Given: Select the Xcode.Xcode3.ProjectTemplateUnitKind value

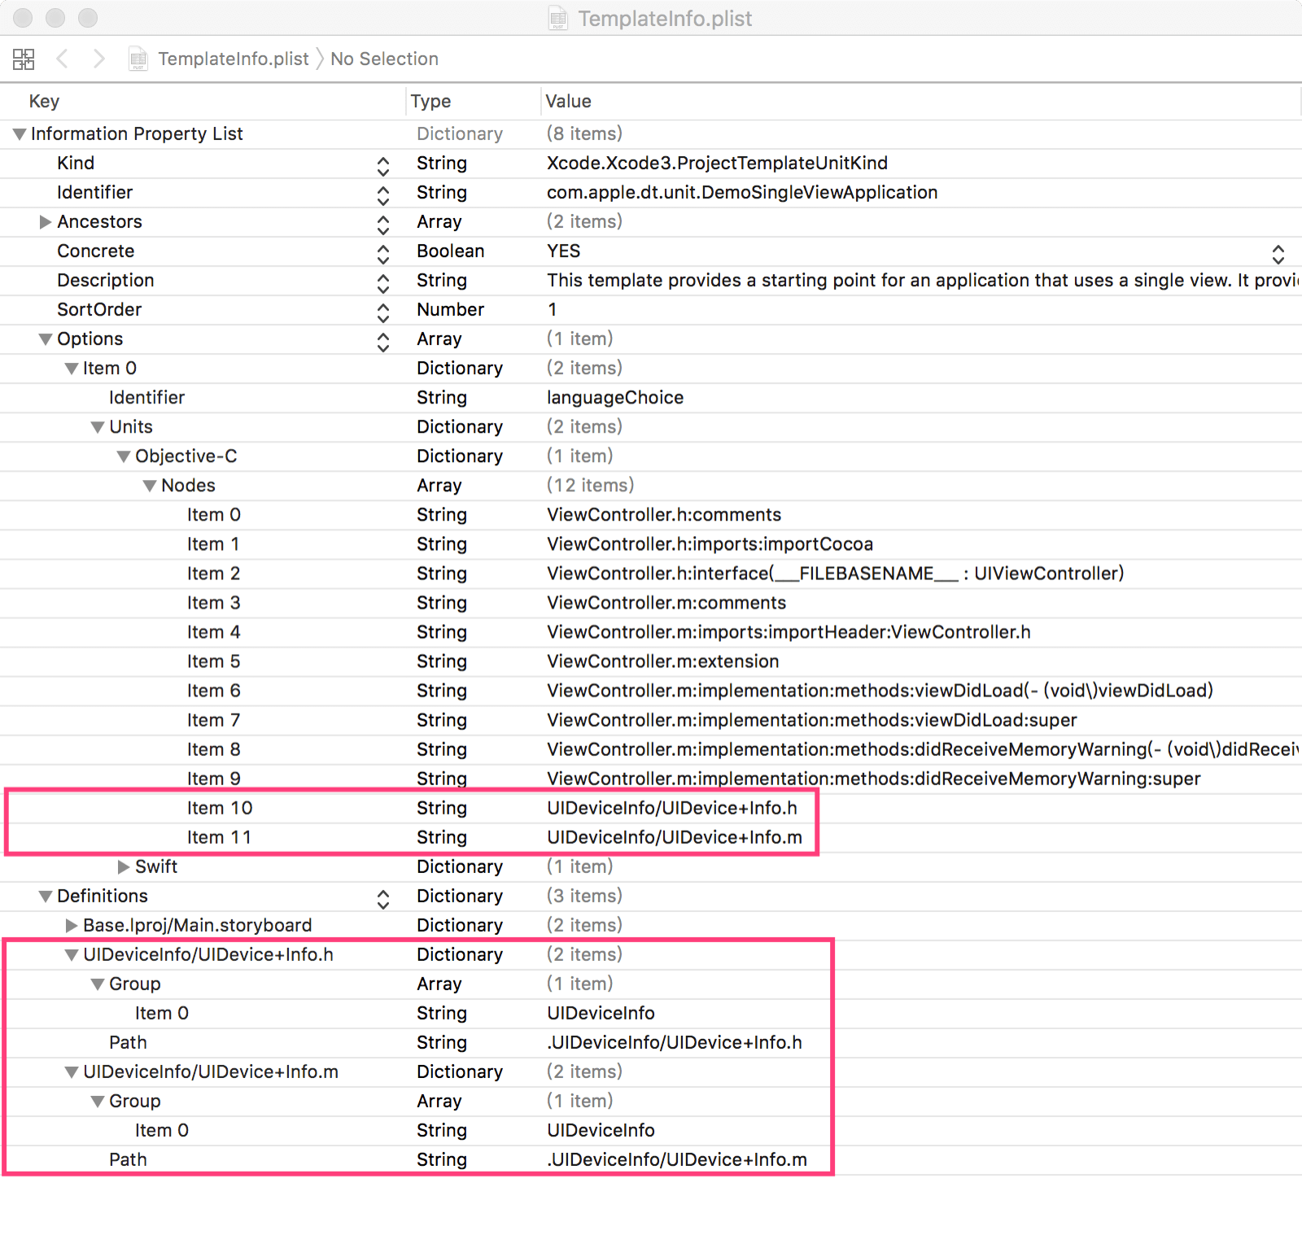Looking at the screenshot, I should 717,163.
